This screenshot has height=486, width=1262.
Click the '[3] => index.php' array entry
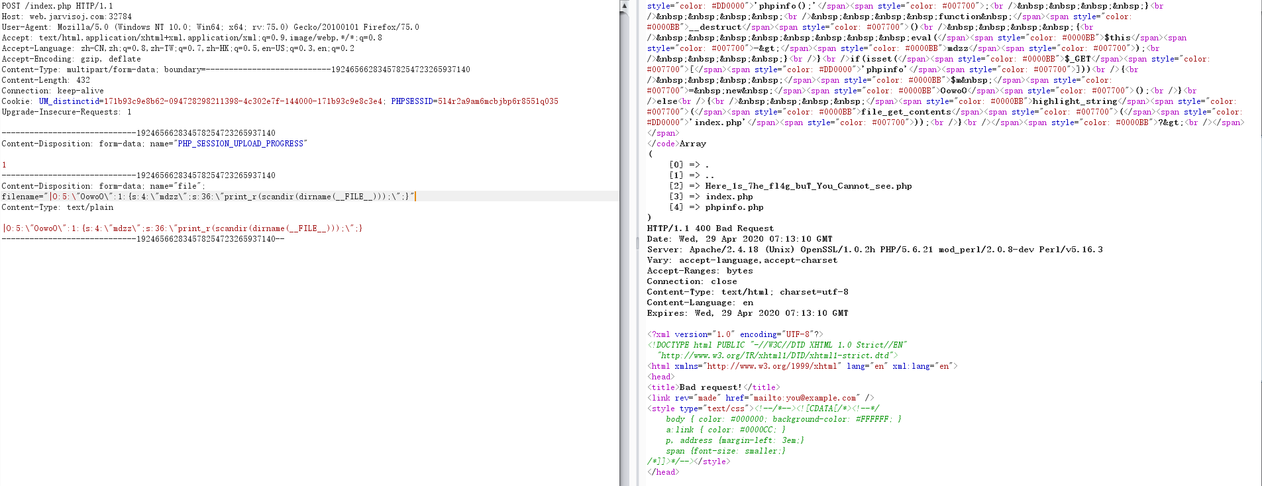tap(711, 197)
